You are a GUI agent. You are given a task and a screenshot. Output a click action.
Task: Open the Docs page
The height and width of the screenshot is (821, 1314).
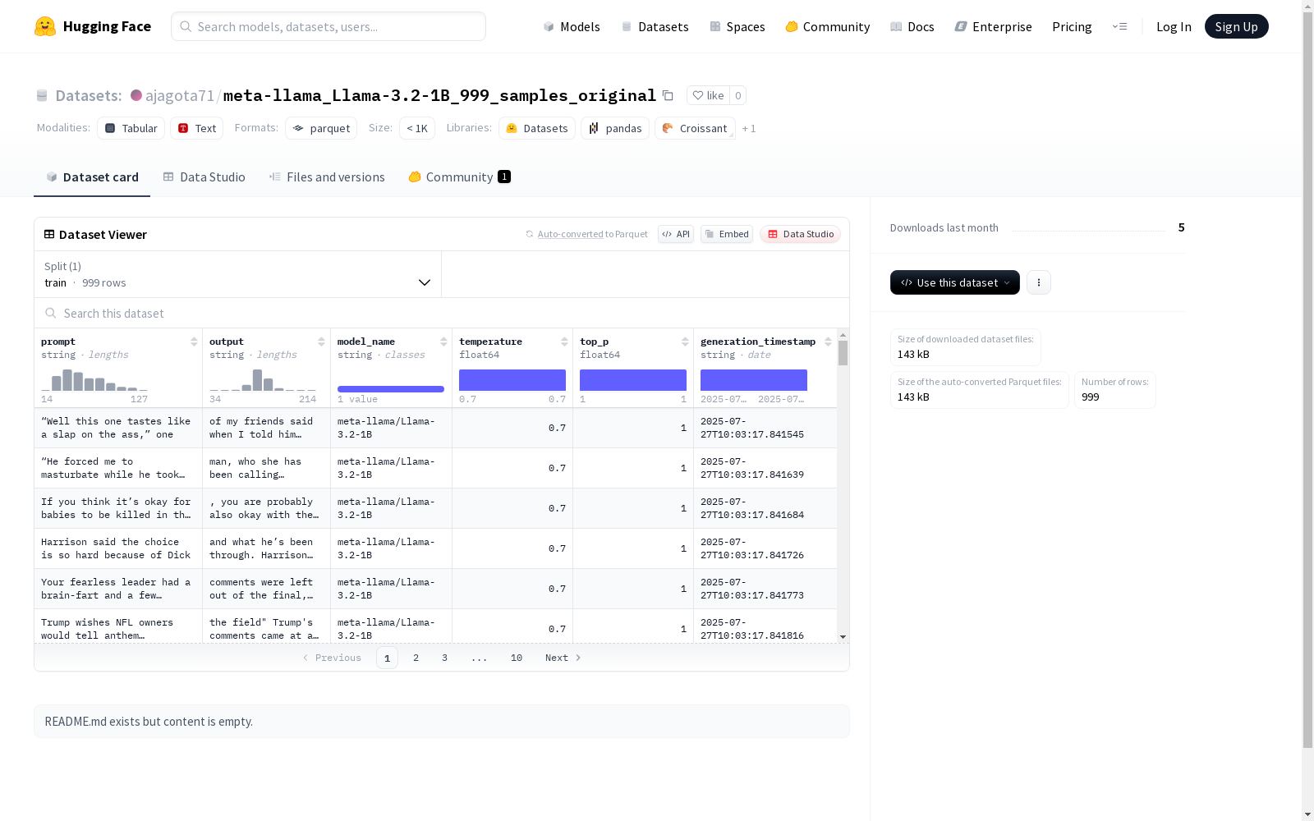(912, 26)
